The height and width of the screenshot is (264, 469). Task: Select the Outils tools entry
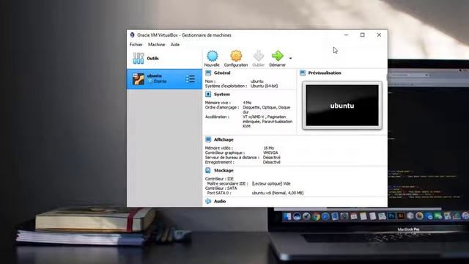click(x=164, y=59)
